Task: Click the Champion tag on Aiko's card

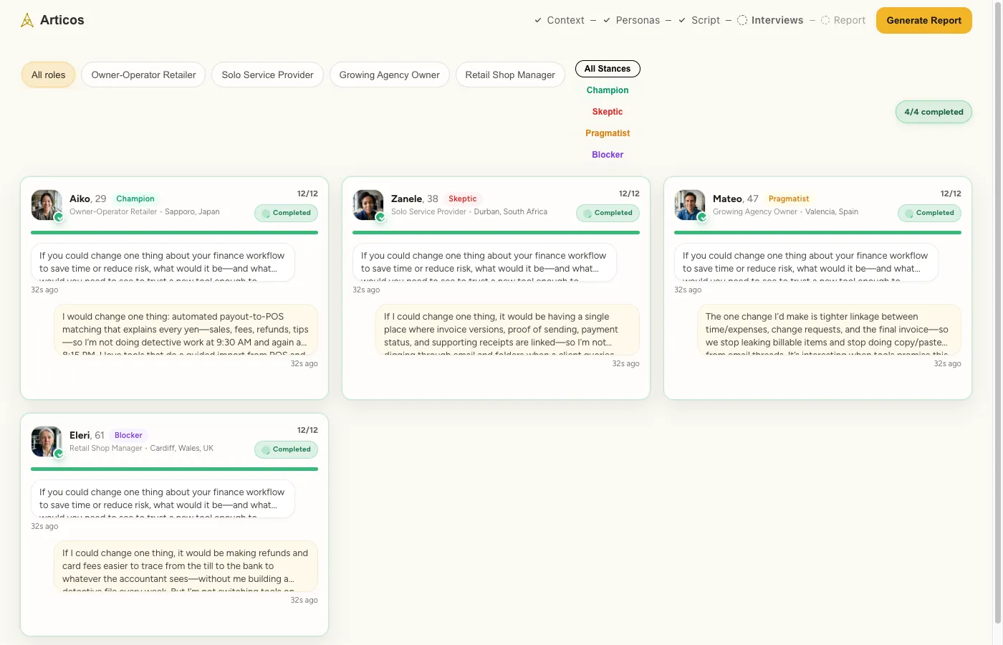Action: [x=135, y=199]
